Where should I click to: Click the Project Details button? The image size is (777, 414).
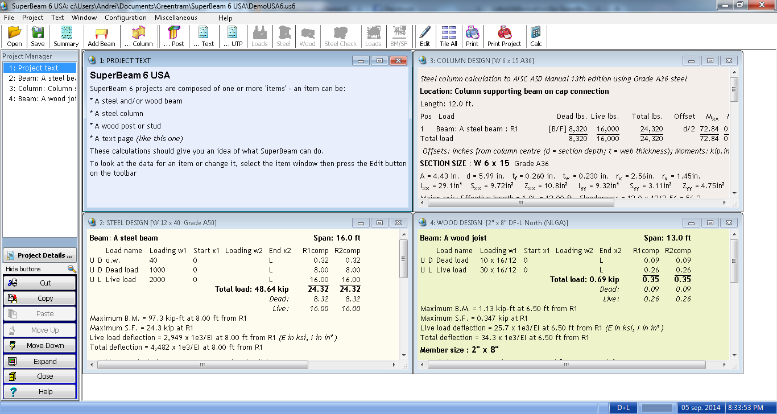coord(40,255)
